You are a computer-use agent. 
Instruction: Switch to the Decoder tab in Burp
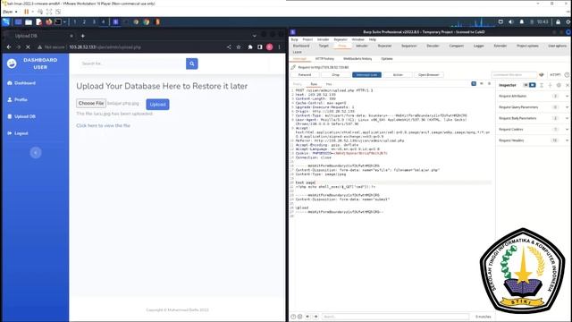(433, 46)
